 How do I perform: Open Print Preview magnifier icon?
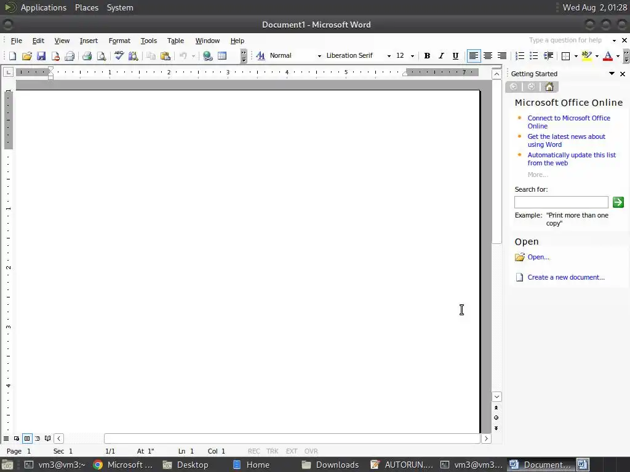(102, 56)
